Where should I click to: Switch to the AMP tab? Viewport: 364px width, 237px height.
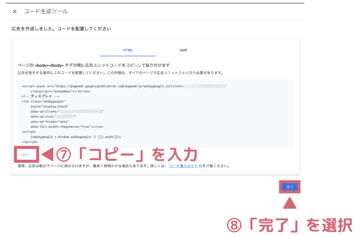[183, 50]
